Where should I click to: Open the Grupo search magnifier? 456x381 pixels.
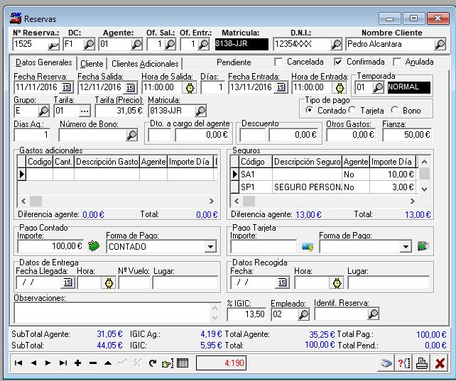[43, 111]
